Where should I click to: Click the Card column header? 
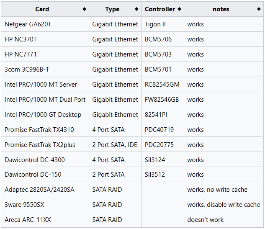(x=45, y=9)
